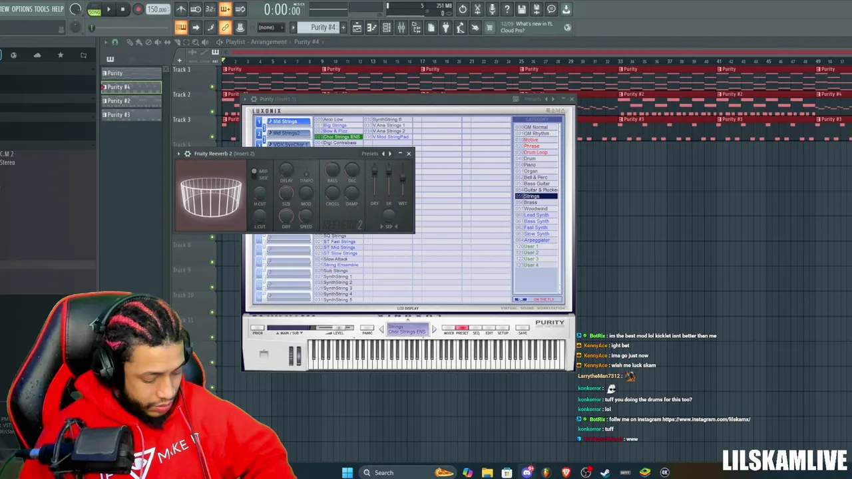Stop playback with the Stop button
This screenshot has height=479, width=852.
(123, 9)
